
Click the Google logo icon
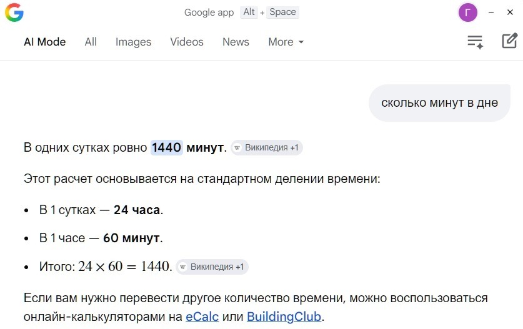coord(14,12)
